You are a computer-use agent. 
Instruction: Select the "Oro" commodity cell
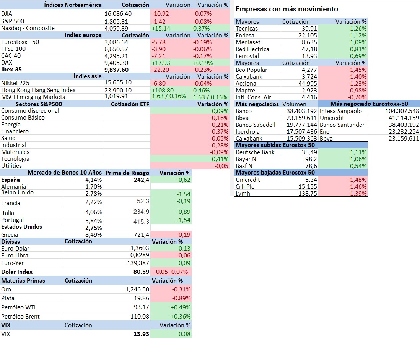(x=6, y=289)
